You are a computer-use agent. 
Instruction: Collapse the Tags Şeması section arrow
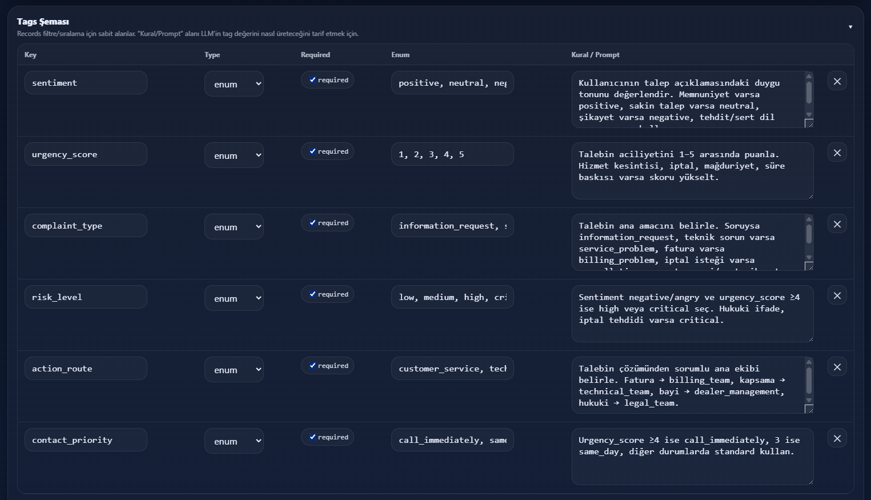[x=850, y=27]
